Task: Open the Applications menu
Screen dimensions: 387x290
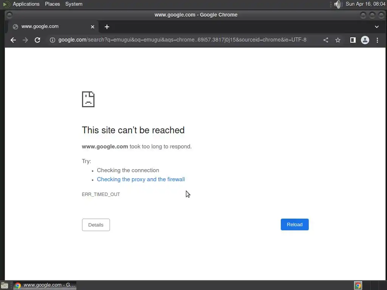Action: [x=26, y=4]
